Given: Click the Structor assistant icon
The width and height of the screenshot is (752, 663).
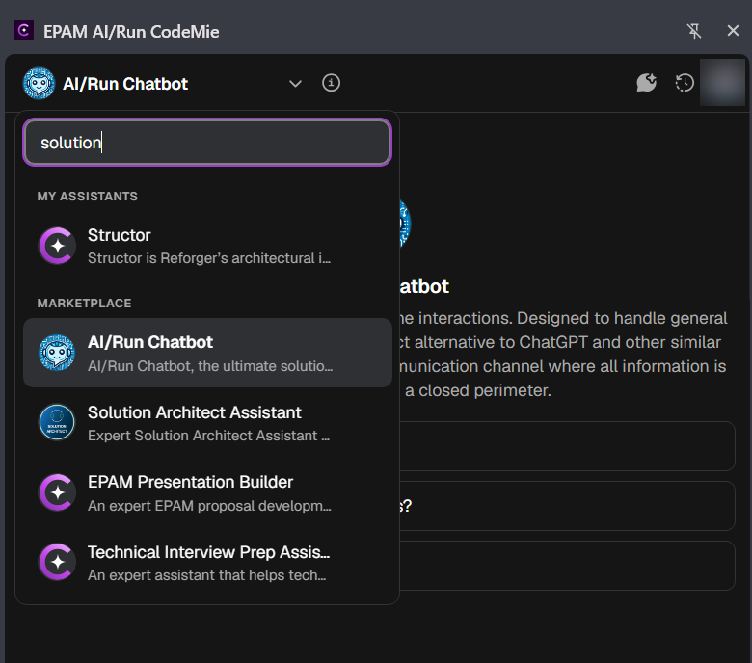Looking at the screenshot, I should (57, 246).
